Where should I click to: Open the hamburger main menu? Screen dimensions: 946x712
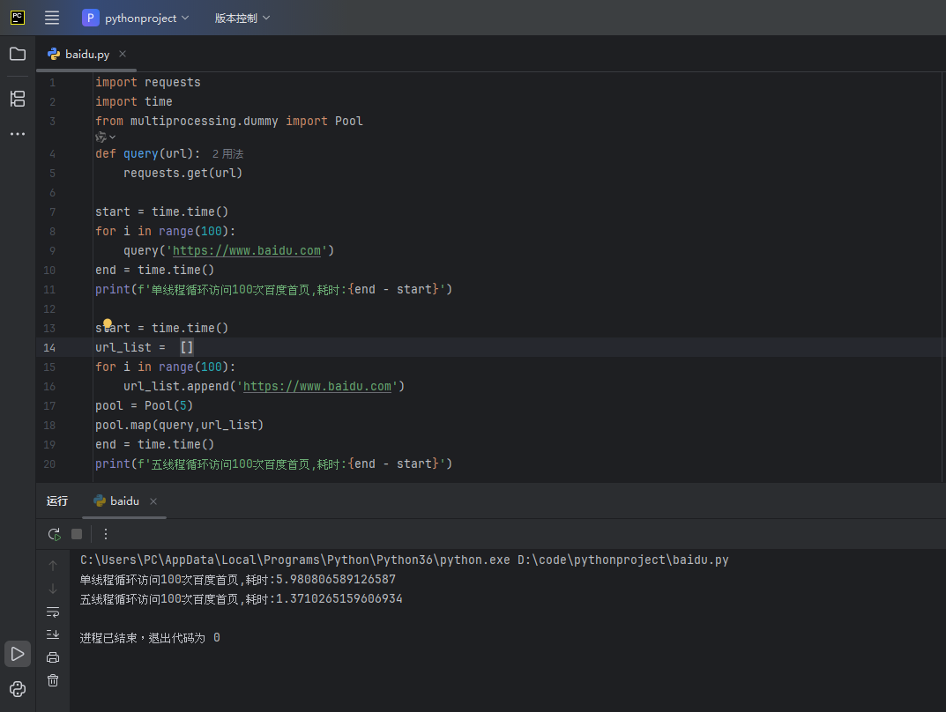point(52,18)
